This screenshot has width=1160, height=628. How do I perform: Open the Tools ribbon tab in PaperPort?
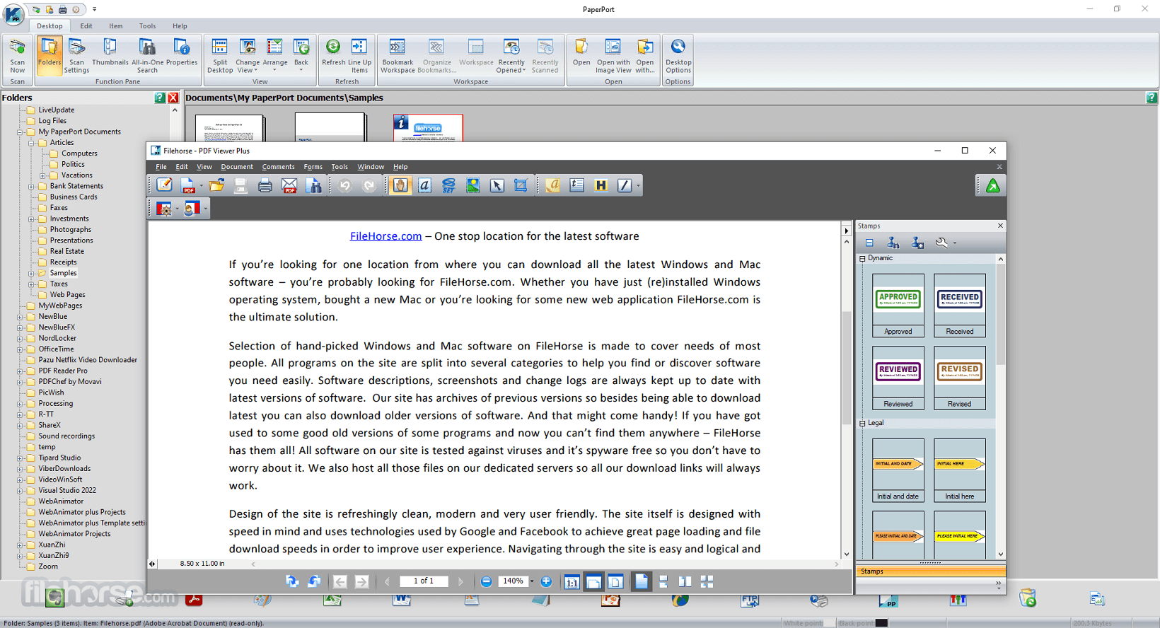(147, 26)
